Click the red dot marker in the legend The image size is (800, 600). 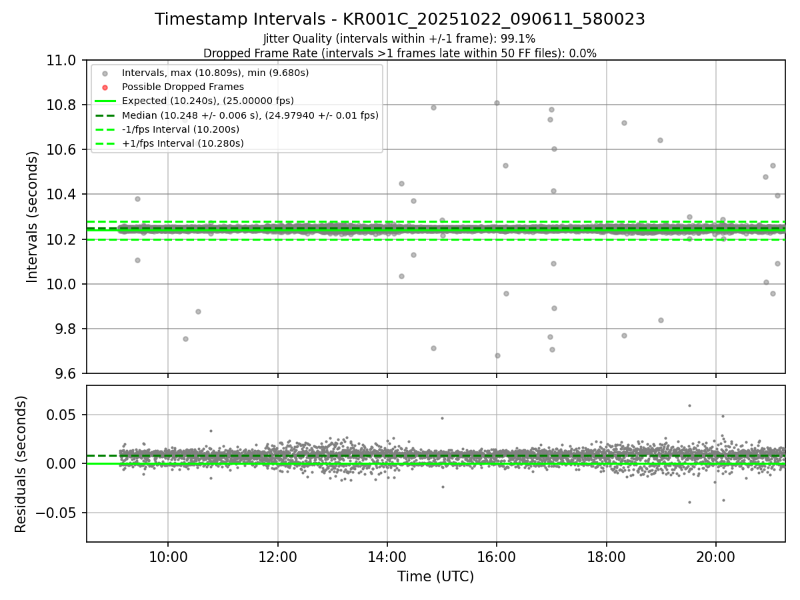[x=105, y=87]
